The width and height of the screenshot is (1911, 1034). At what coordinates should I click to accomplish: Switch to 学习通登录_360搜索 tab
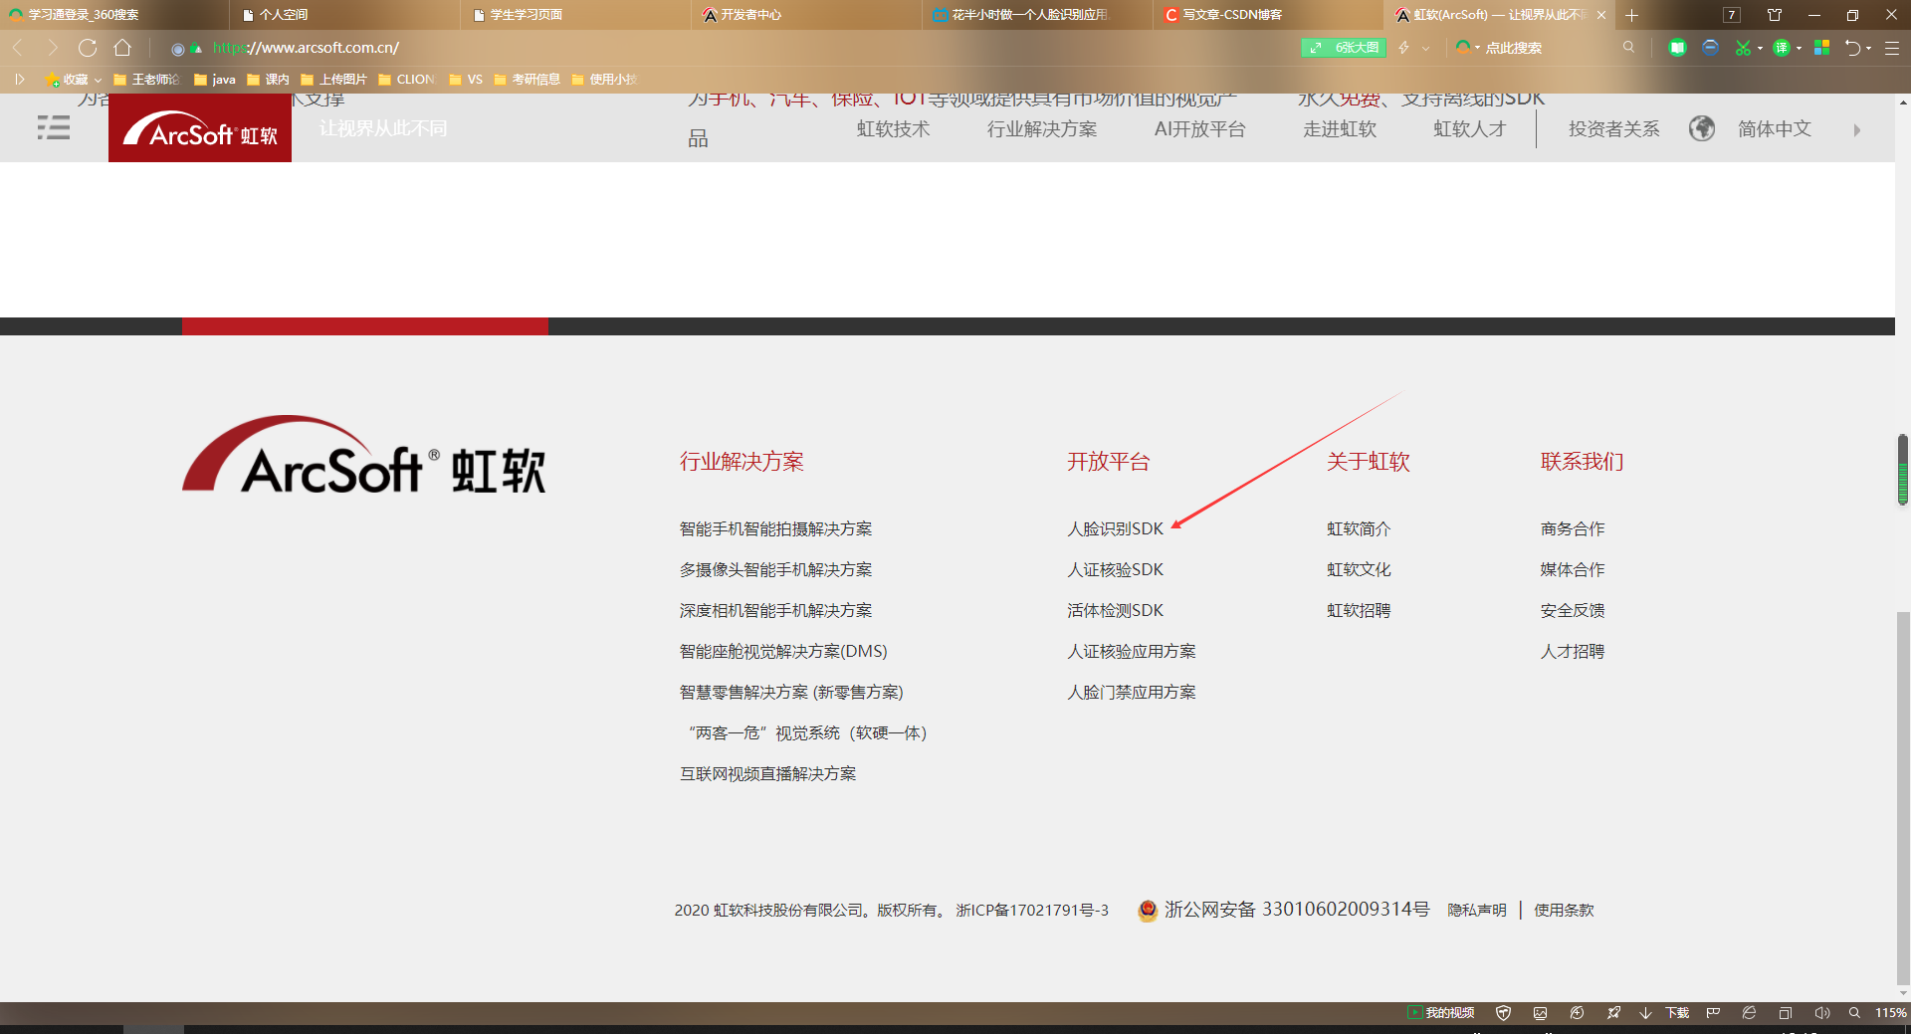point(114,15)
